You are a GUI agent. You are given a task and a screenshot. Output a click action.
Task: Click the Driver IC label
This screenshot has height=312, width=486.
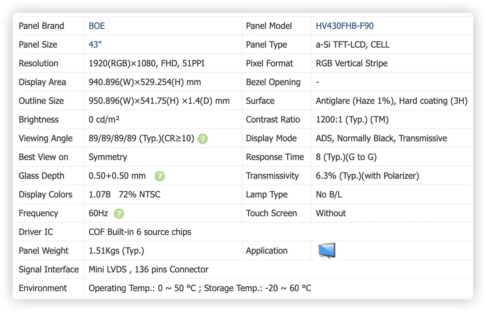coord(36,232)
